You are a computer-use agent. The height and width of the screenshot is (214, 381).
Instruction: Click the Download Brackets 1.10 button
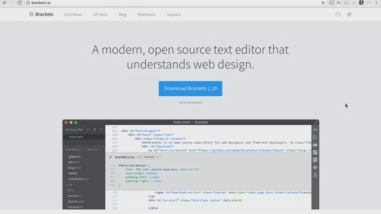190,89
